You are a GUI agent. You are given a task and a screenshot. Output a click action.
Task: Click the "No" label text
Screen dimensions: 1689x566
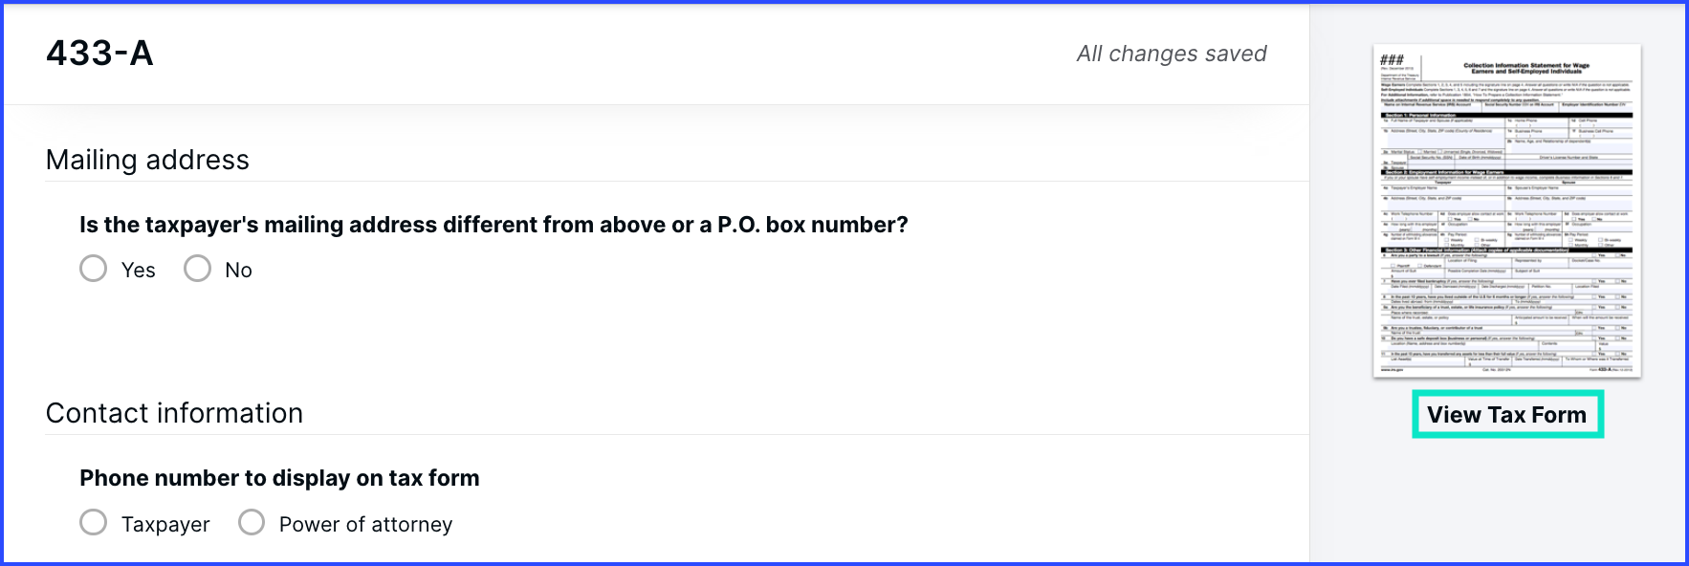click(238, 271)
